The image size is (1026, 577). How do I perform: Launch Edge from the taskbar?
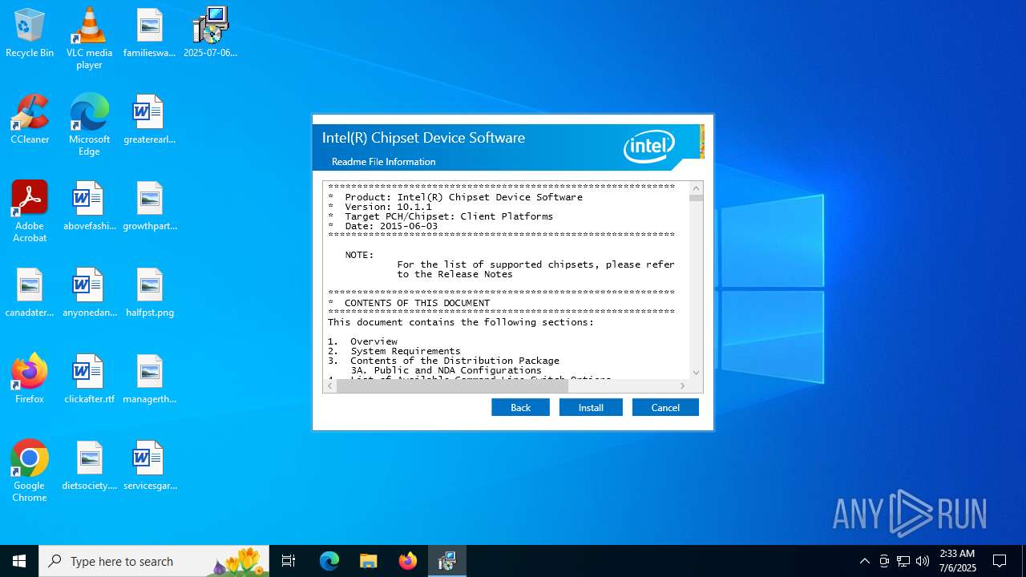click(329, 561)
